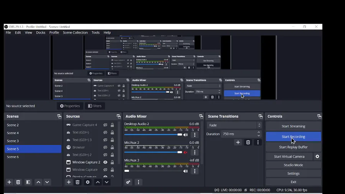Image resolution: width=345 pixels, height=194 pixels.
Task: Click Start Recording button
Action: (293, 136)
